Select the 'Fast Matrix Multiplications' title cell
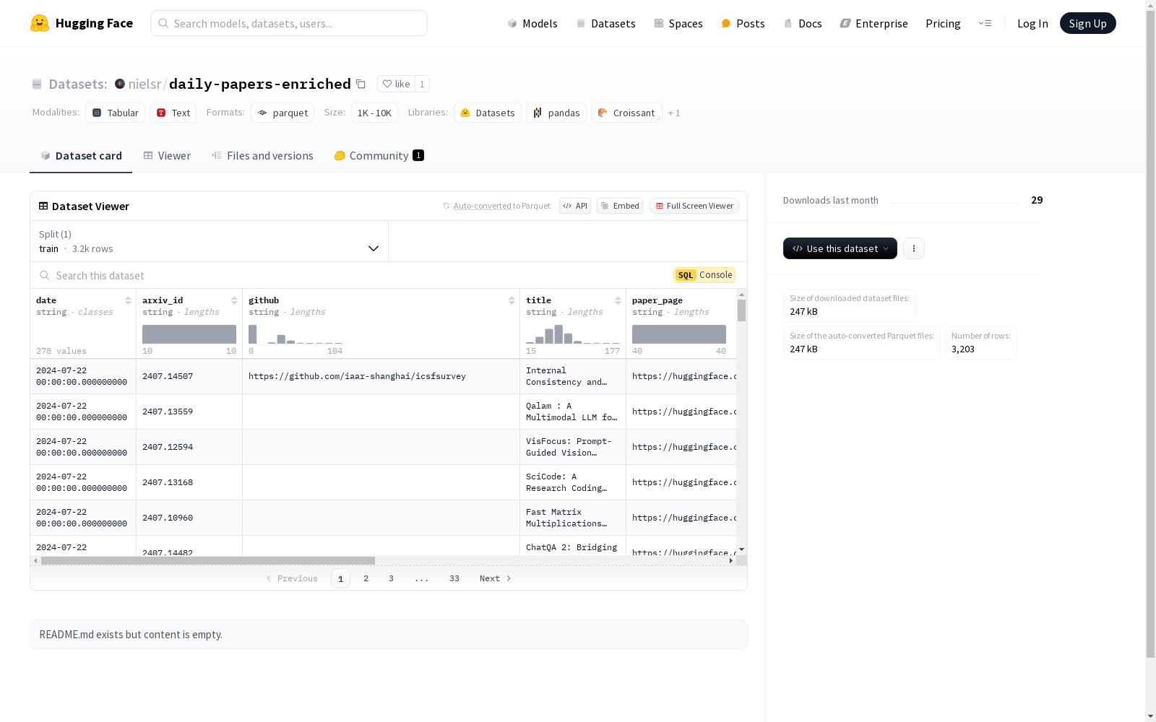The height and width of the screenshot is (722, 1156). [x=573, y=518]
